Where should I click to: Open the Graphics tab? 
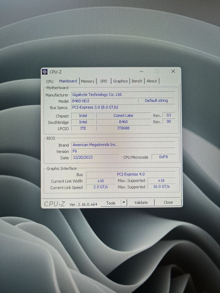pos(121,81)
